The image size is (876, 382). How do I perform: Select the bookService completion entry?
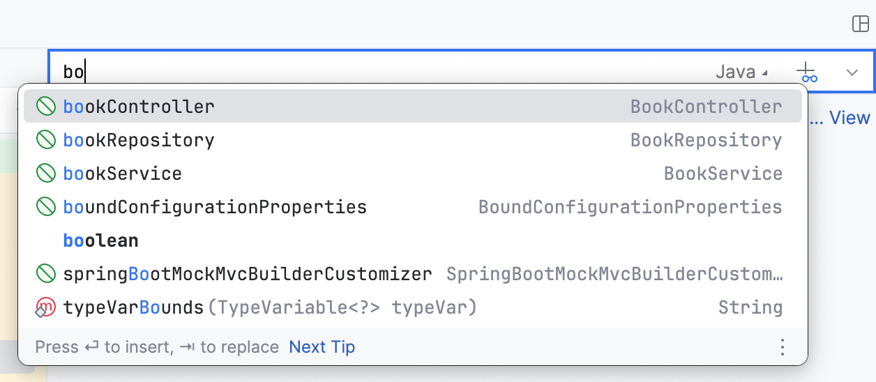[x=123, y=174]
